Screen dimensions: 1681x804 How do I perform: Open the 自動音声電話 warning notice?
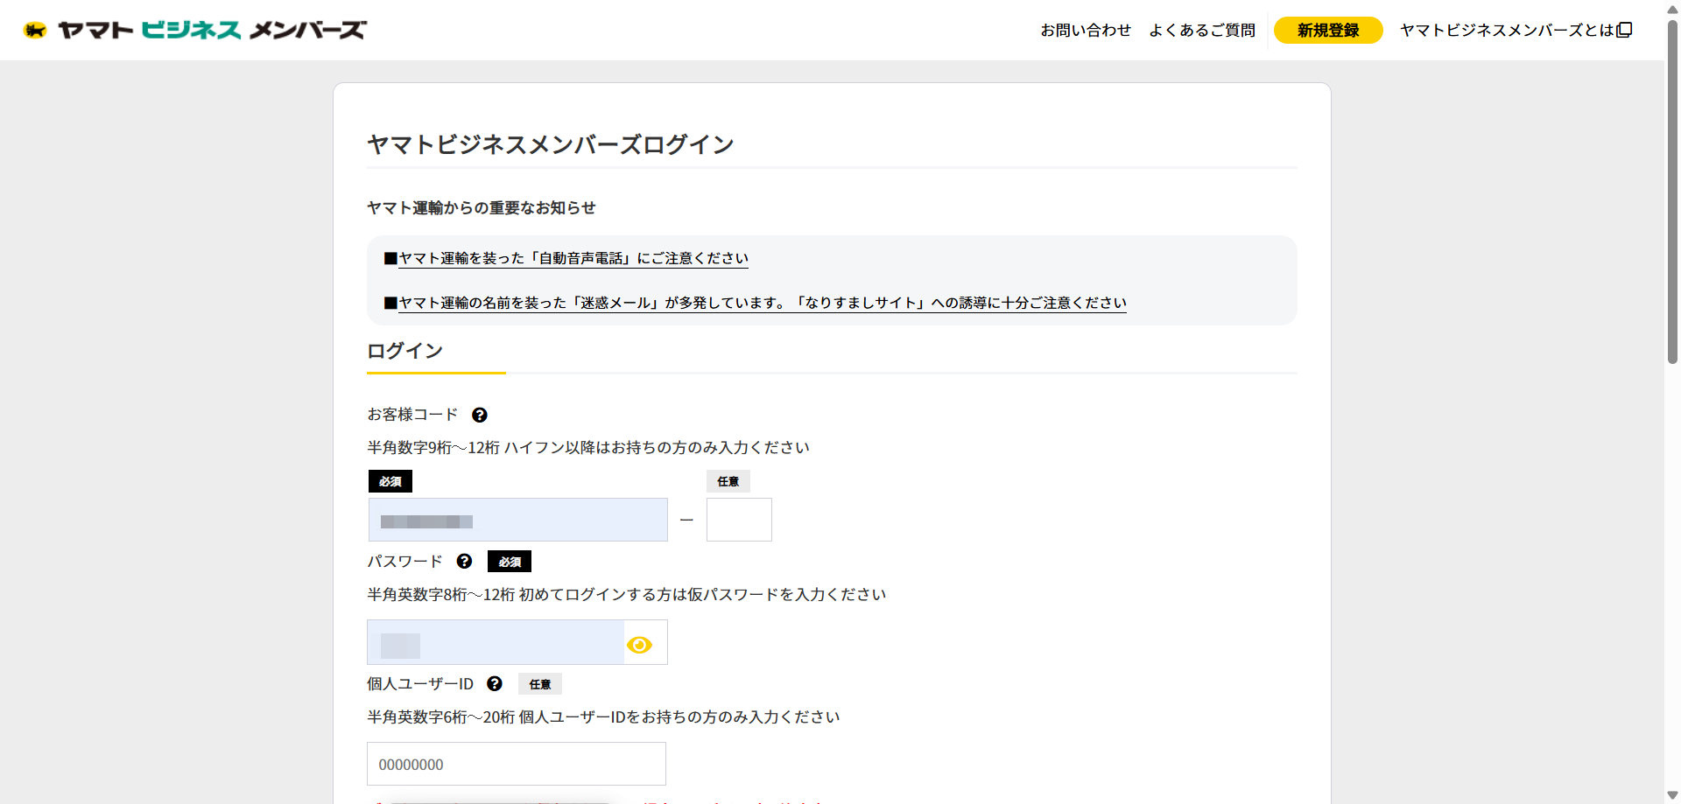tap(573, 258)
